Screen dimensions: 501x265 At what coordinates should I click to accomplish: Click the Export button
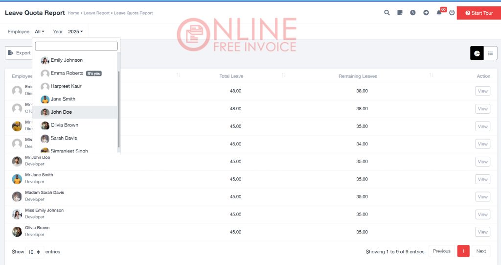(19, 53)
